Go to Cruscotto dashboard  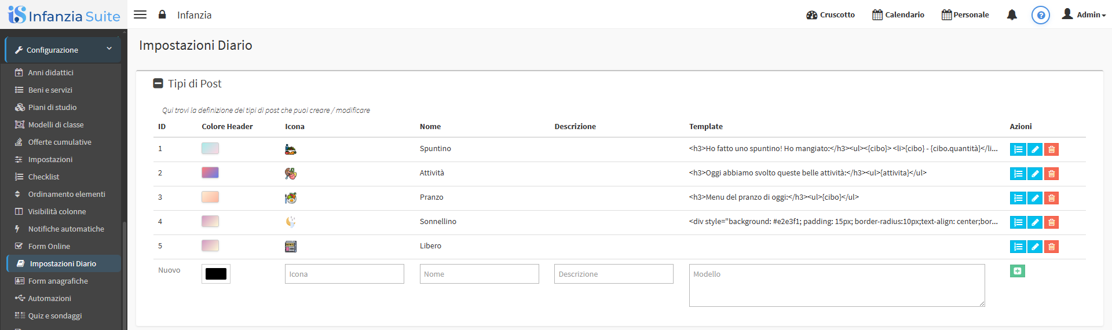(x=830, y=14)
